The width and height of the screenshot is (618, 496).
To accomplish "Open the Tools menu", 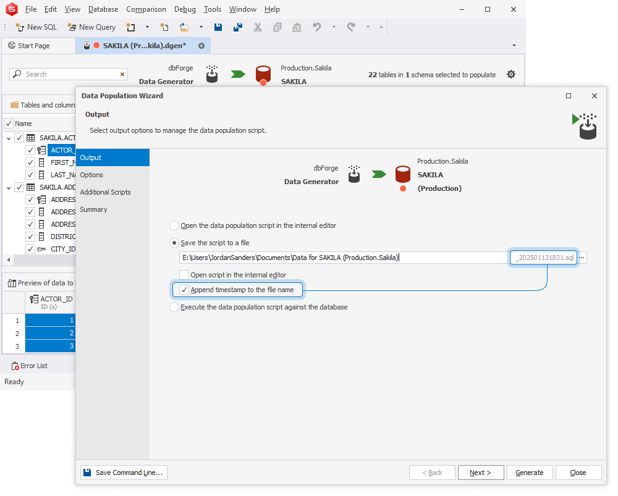I will click(213, 9).
